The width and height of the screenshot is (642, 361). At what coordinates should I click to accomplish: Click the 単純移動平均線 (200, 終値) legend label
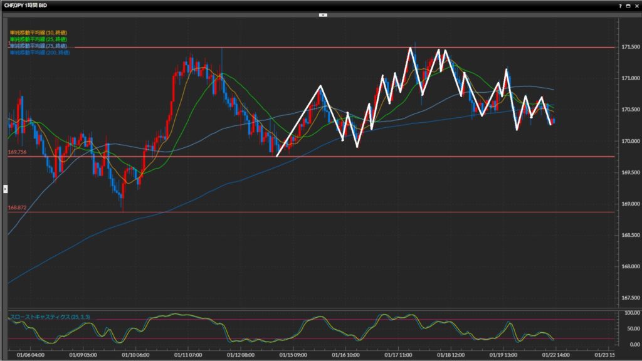point(40,53)
